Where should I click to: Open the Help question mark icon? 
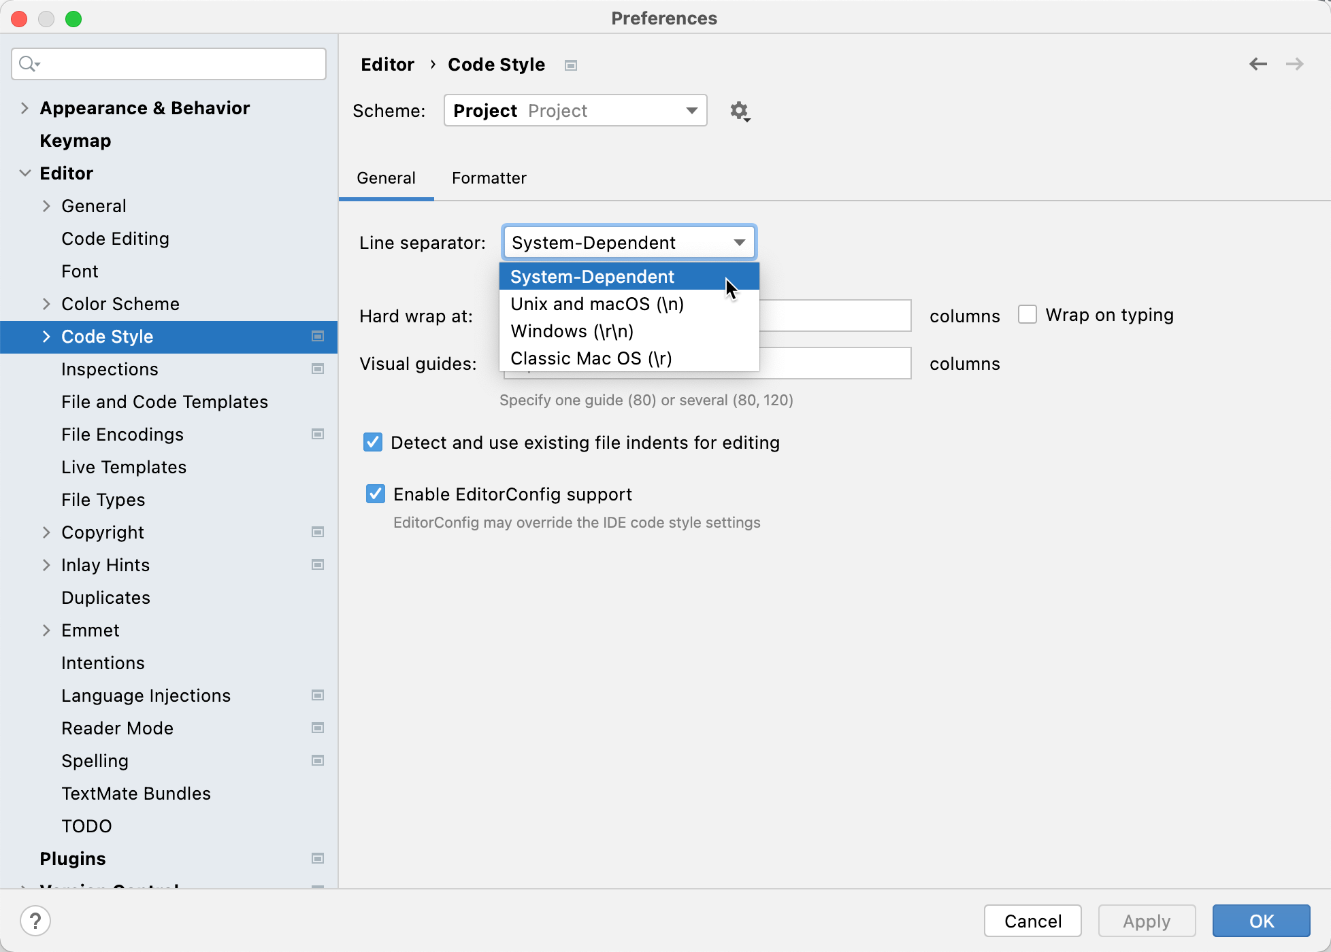coord(36,921)
